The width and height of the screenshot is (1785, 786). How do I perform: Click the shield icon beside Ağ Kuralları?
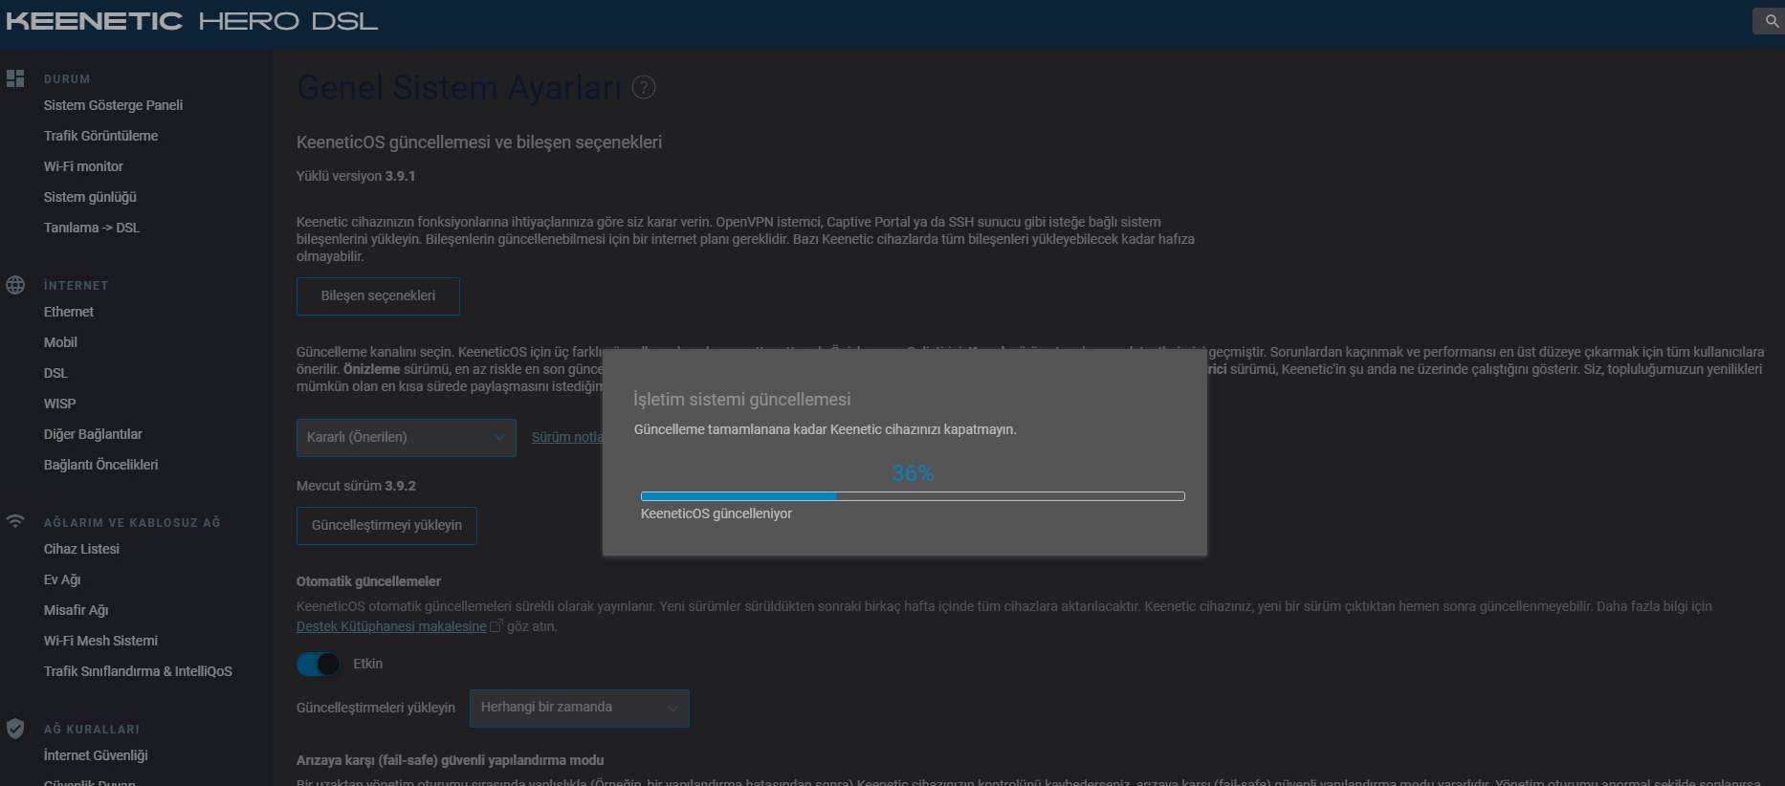15,729
